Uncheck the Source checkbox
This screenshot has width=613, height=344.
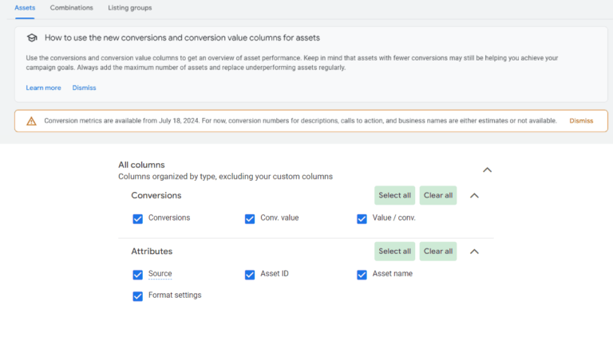coord(137,275)
